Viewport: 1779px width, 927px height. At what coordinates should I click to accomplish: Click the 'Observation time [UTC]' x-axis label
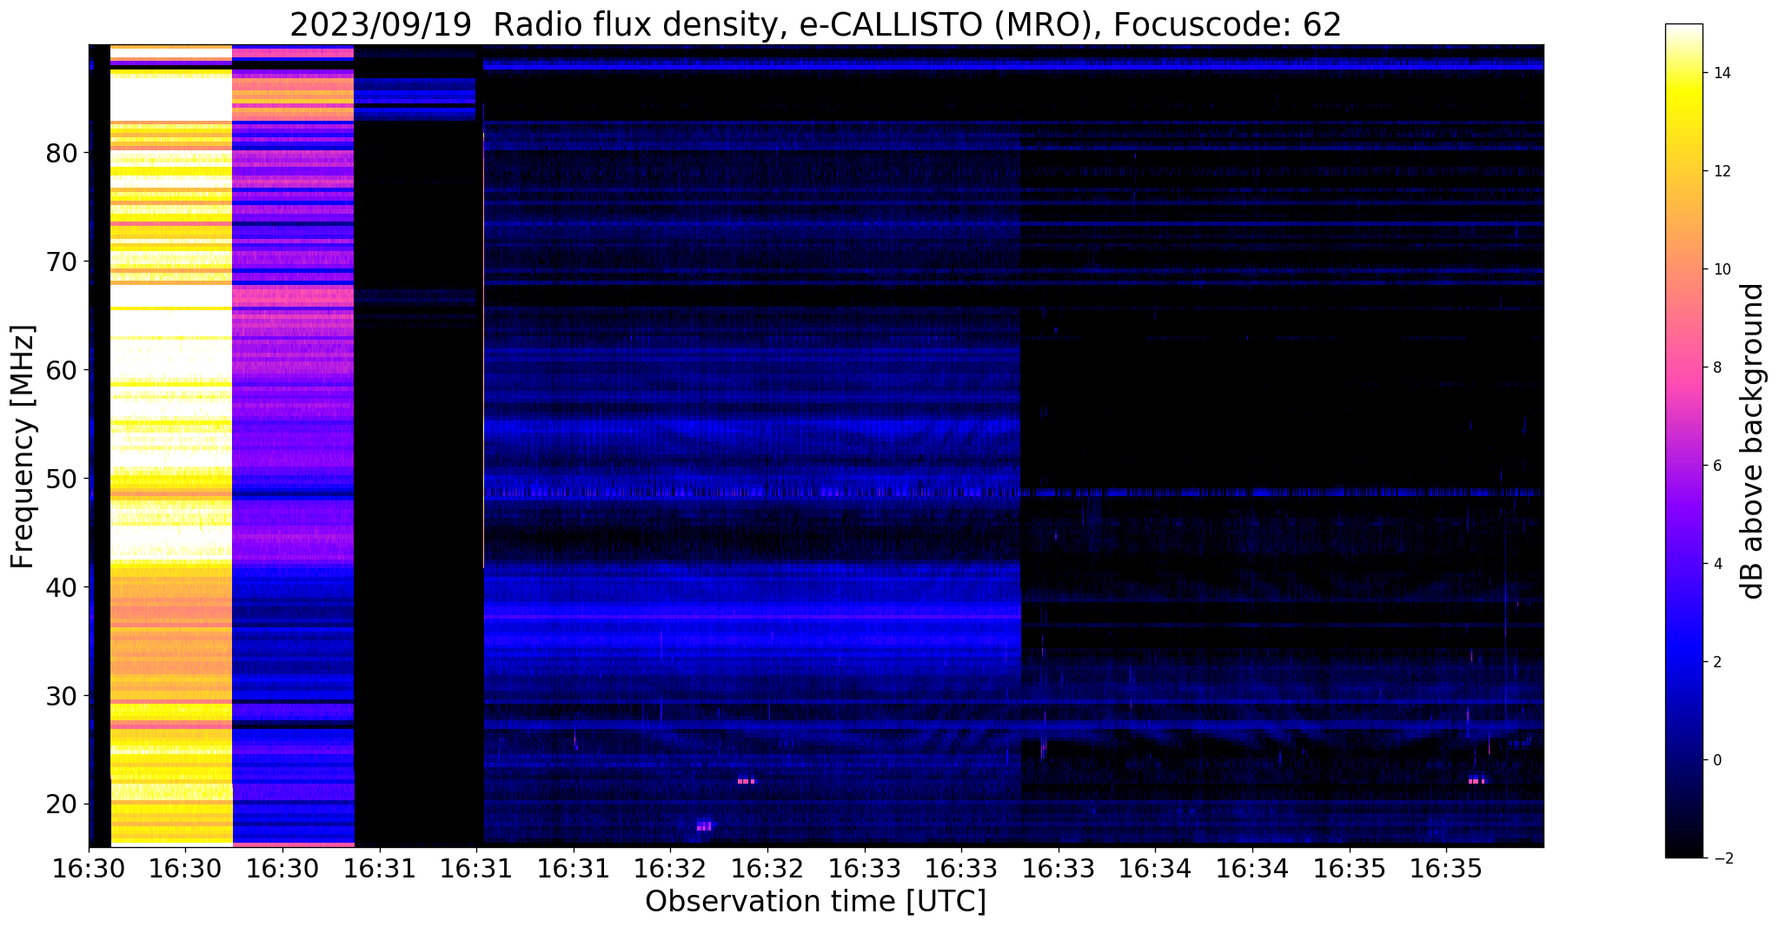(815, 902)
